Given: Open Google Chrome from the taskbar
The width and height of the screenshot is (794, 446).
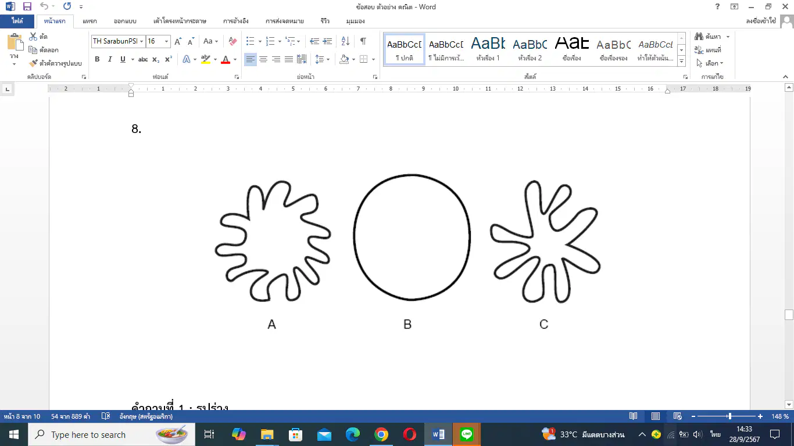Looking at the screenshot, I should coord(381,434).
